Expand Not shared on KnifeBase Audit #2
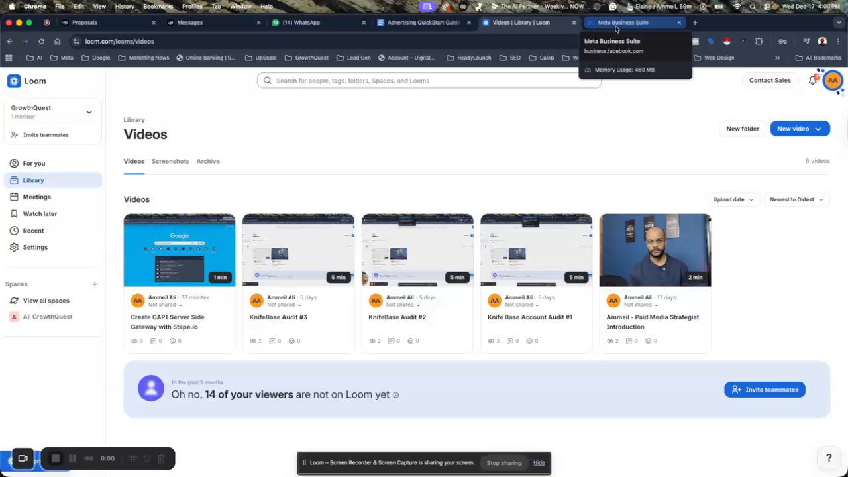Screen dimensions: 848x477 click(403, 305)
